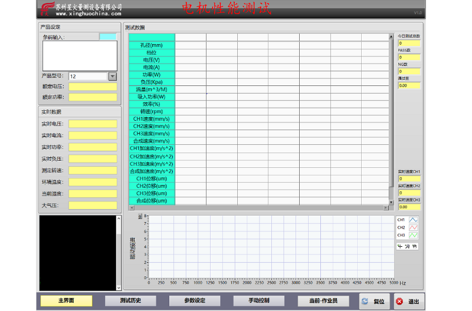Click the 额定电压 yellow field
This screenshot has width=472, height=311.
click(x=93, y=87)
